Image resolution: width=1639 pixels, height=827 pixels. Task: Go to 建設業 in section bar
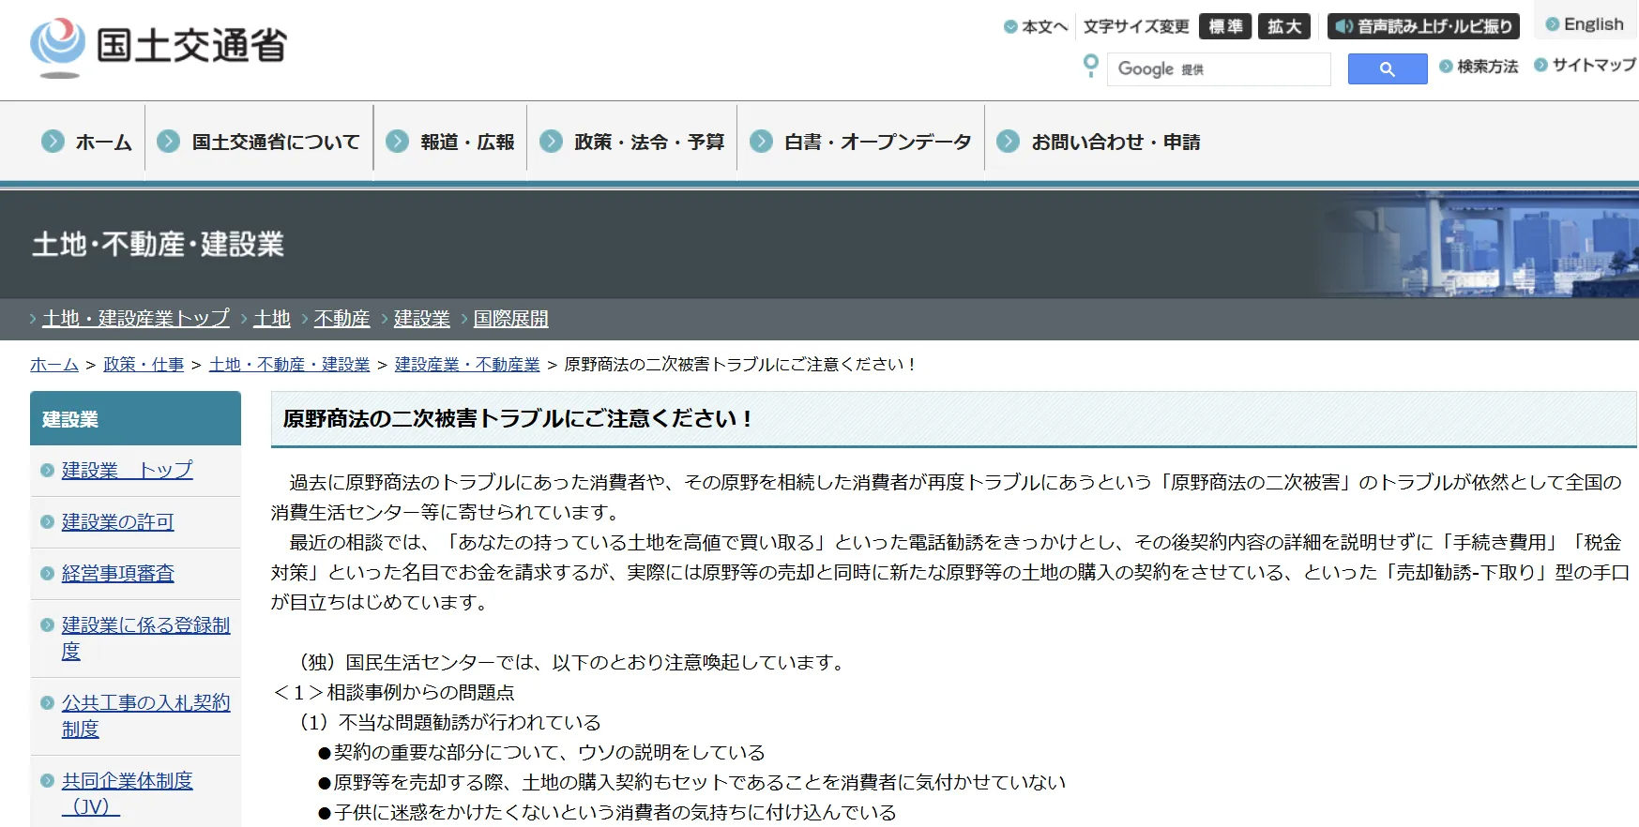pos(422,319)
